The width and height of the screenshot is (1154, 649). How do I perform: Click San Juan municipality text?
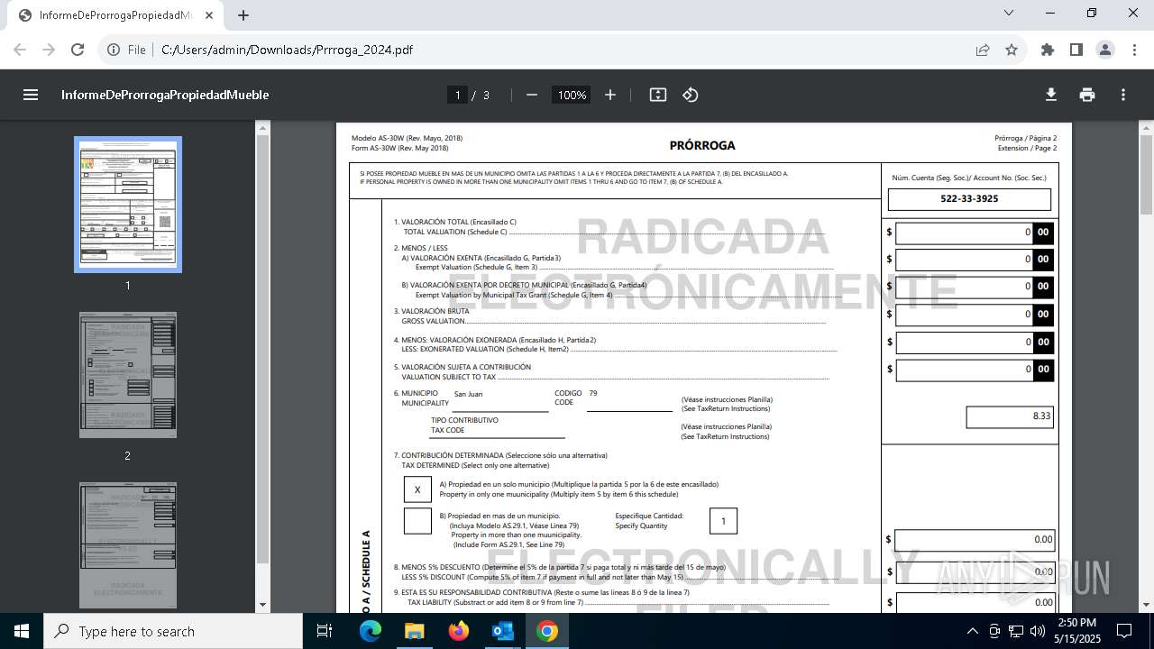coord(468,394)
